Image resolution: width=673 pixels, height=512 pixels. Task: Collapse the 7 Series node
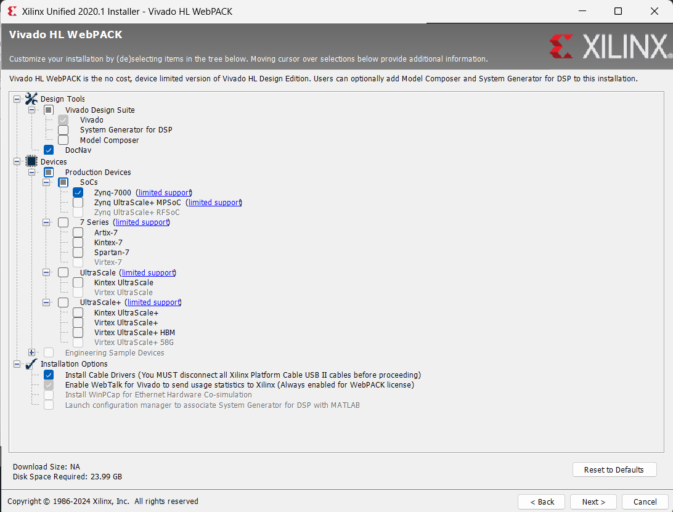click(x=46, y=222)
